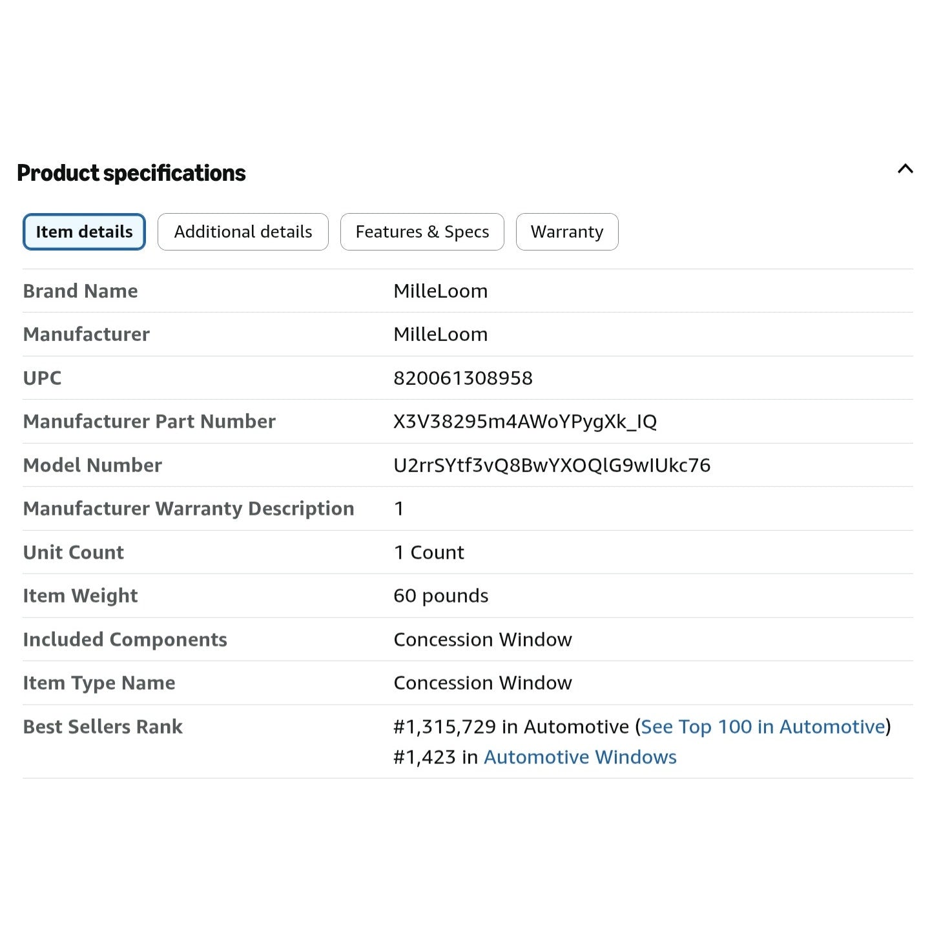Click the Manufacturer Warranty Description label
930x930 pixels.
[x=189, y=509]
